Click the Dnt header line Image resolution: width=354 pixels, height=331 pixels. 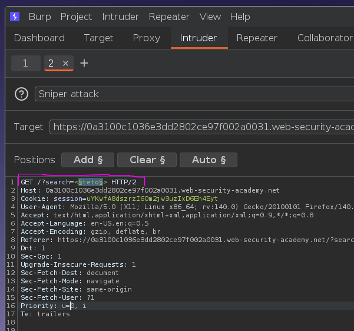coord(33,248)
